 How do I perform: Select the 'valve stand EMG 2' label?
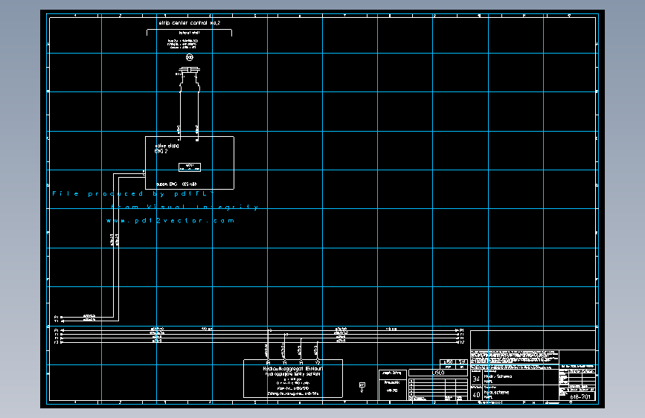pos(167,149)
